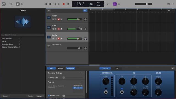Toggle the Smart Controls button in toolbar

tap(18, 4)
